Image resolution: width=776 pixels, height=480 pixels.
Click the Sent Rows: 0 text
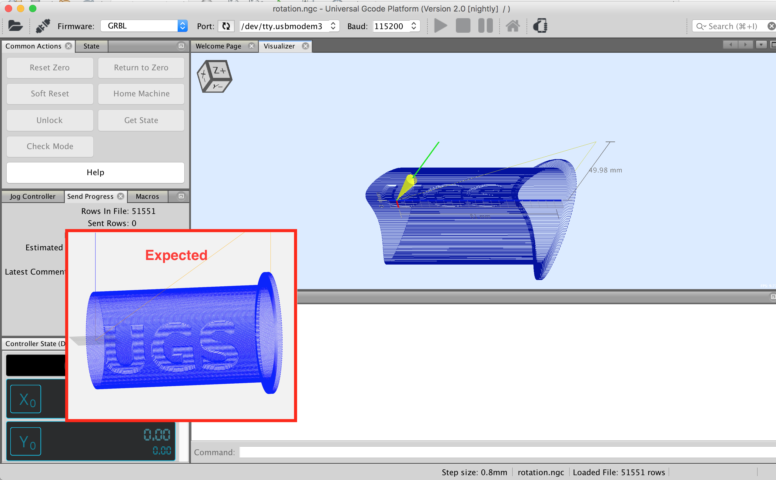click(x=112, y=223)
